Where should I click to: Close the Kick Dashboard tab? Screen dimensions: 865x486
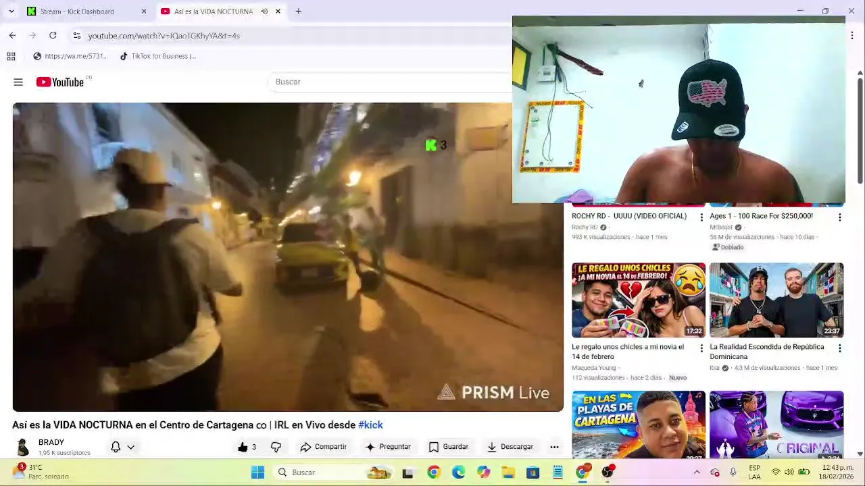pos(143,11)
